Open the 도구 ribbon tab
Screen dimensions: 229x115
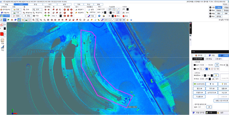tap(50, 4)
